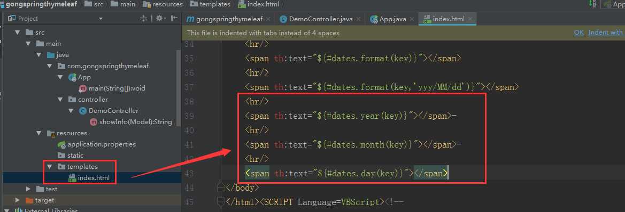Image resolution: width=625 pixels, height=212 pixels.
Task: Close the index.html editor tab
Action: [x=470, y=19]
